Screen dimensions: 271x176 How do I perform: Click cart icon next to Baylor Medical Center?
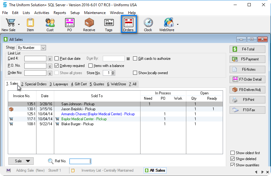point(57,119)
